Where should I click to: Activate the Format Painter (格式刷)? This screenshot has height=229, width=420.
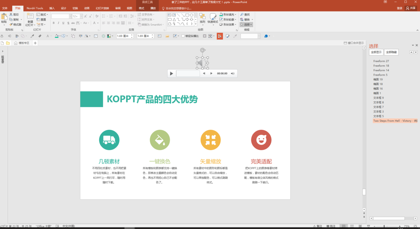pos(15,24)
